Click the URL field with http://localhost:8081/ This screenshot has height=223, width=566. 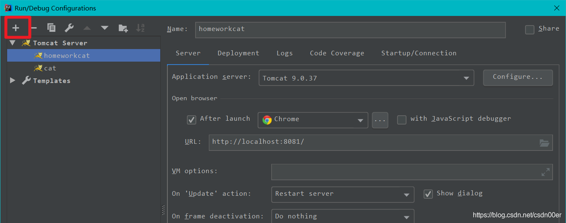[381, 143]
